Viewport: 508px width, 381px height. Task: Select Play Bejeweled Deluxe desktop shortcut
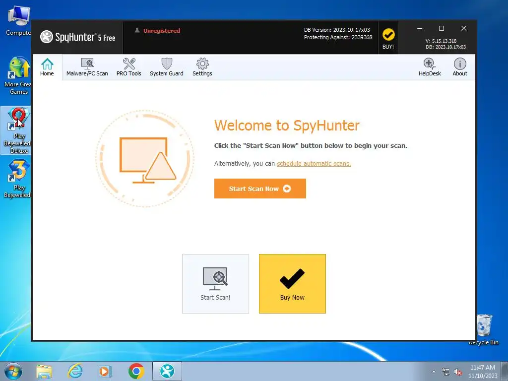coord(17,130)
